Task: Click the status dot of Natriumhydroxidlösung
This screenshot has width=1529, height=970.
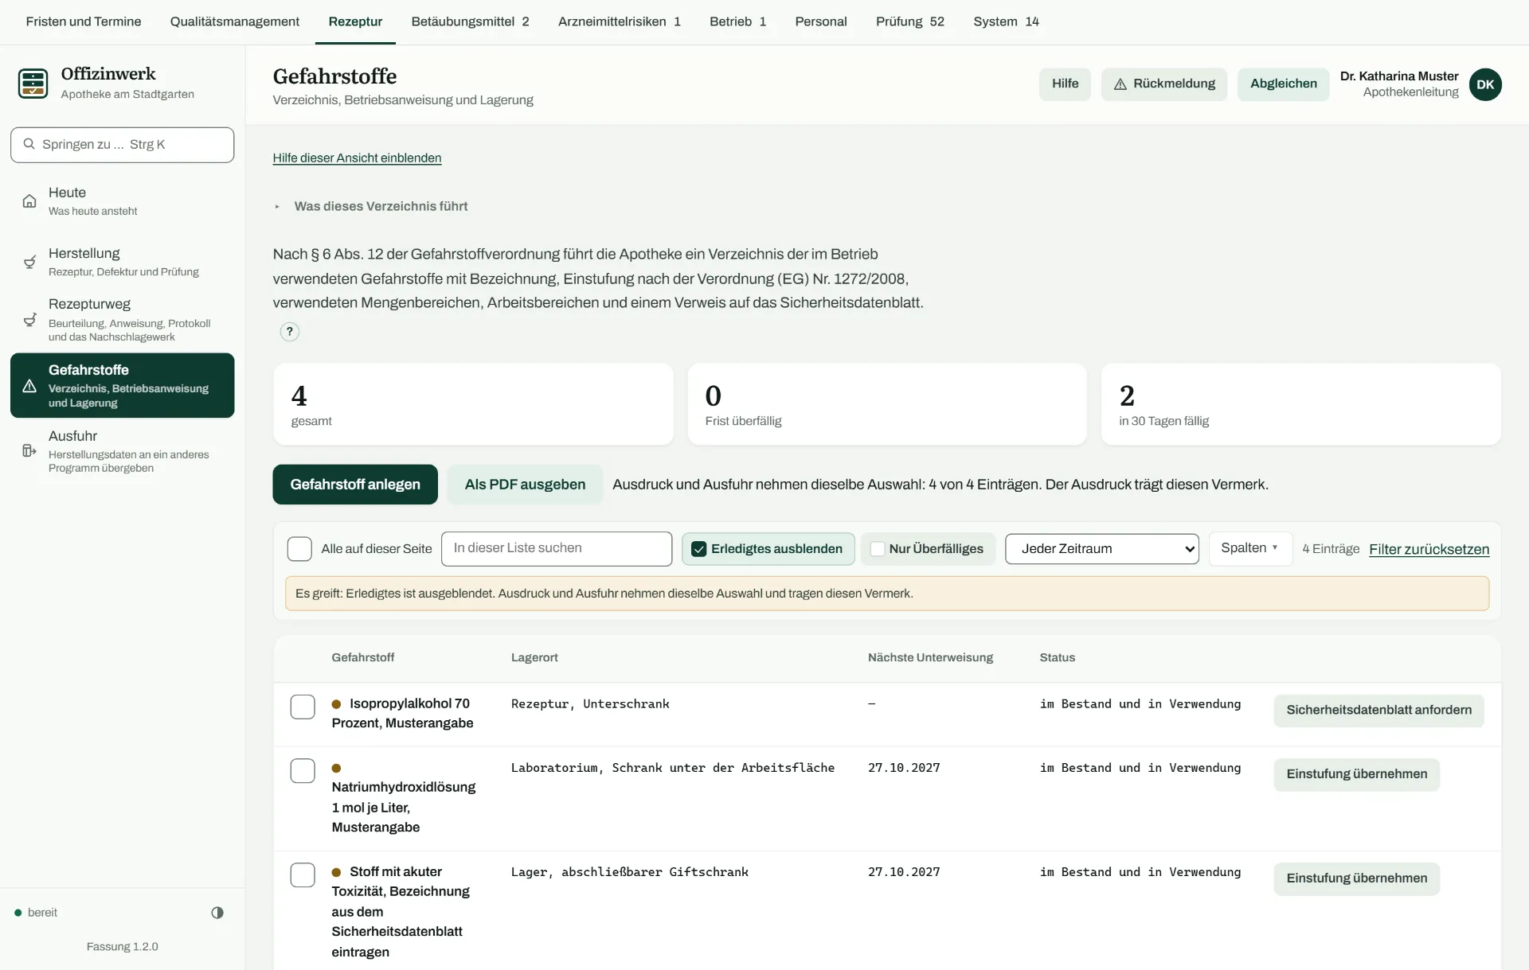Action: point(336,768)
